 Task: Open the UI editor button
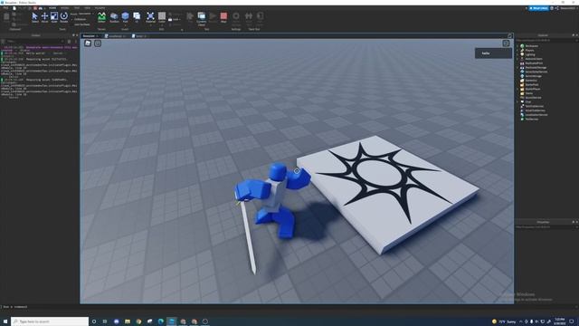click(137, 17)
